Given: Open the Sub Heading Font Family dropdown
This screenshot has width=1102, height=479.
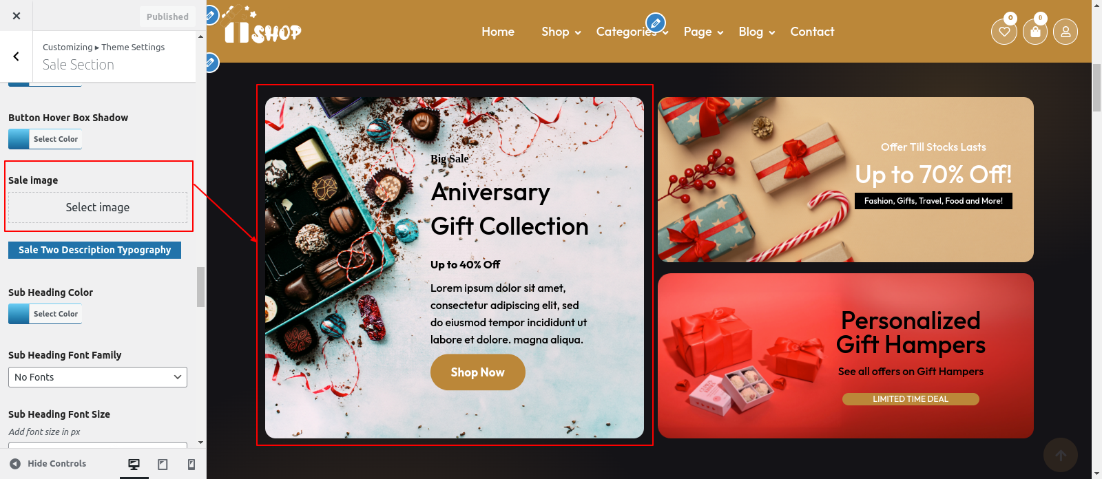Looking at the screenshot, I should coord(98,377).
